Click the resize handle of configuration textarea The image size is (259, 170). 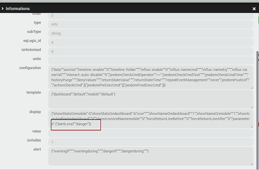(252, 88)
